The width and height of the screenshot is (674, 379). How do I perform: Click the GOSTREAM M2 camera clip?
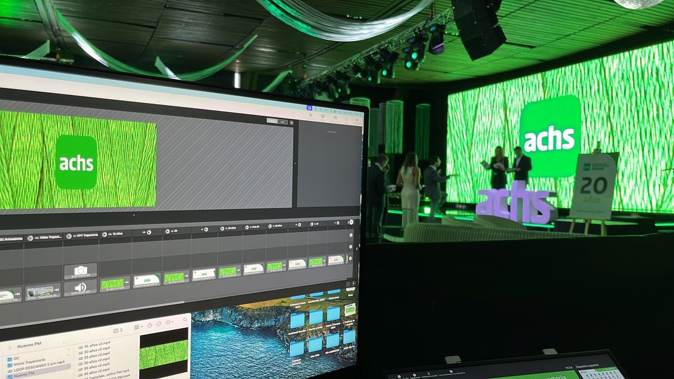coord(80,271)
